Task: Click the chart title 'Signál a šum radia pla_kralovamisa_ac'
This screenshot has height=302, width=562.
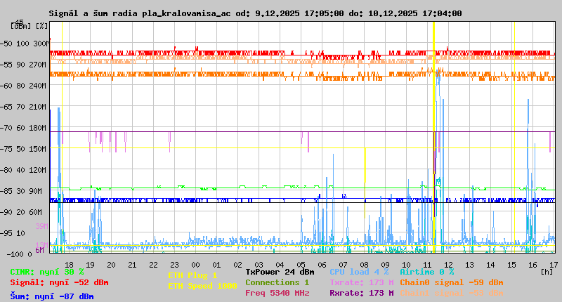Action: [x=140, y=13]
